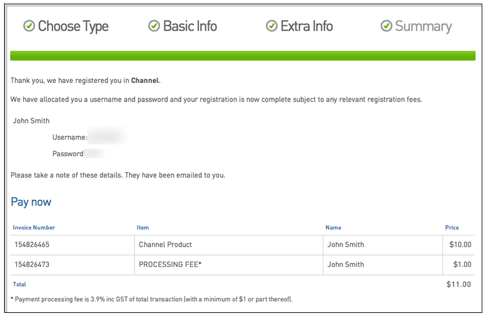Click the PROCESSING FEE* item cell

click(171, 265)
